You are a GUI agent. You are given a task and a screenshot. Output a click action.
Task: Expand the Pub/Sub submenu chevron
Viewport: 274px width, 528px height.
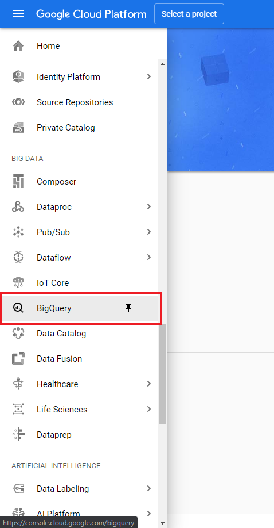click(149, 232)
